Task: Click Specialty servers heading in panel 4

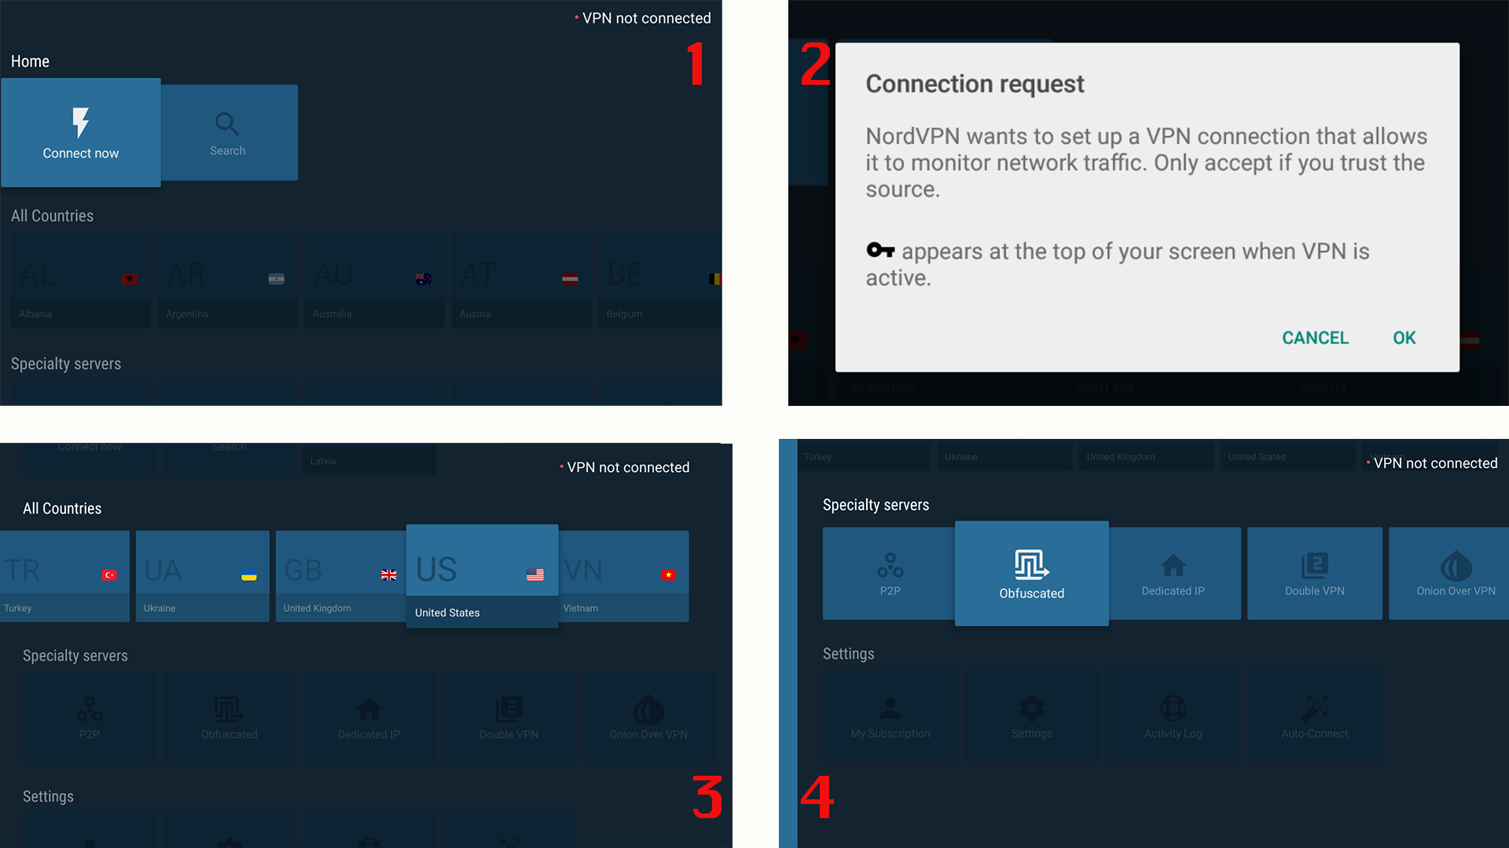Action: pyautogui.click(x=876, y=505)
